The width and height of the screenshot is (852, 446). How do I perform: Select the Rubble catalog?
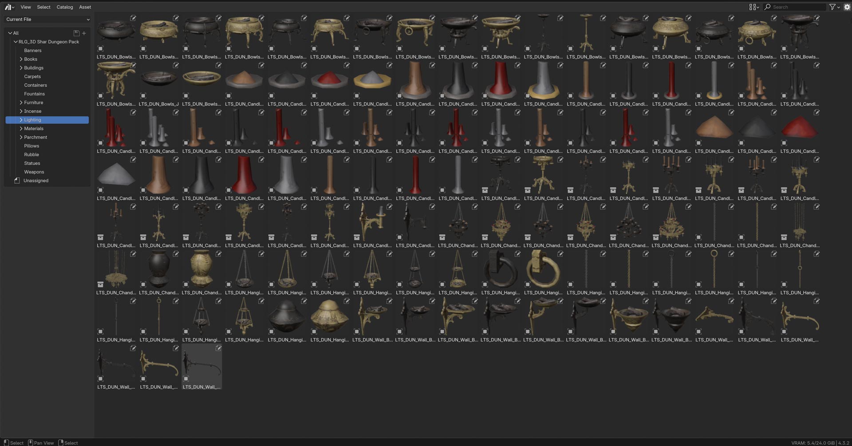(47, 154)
